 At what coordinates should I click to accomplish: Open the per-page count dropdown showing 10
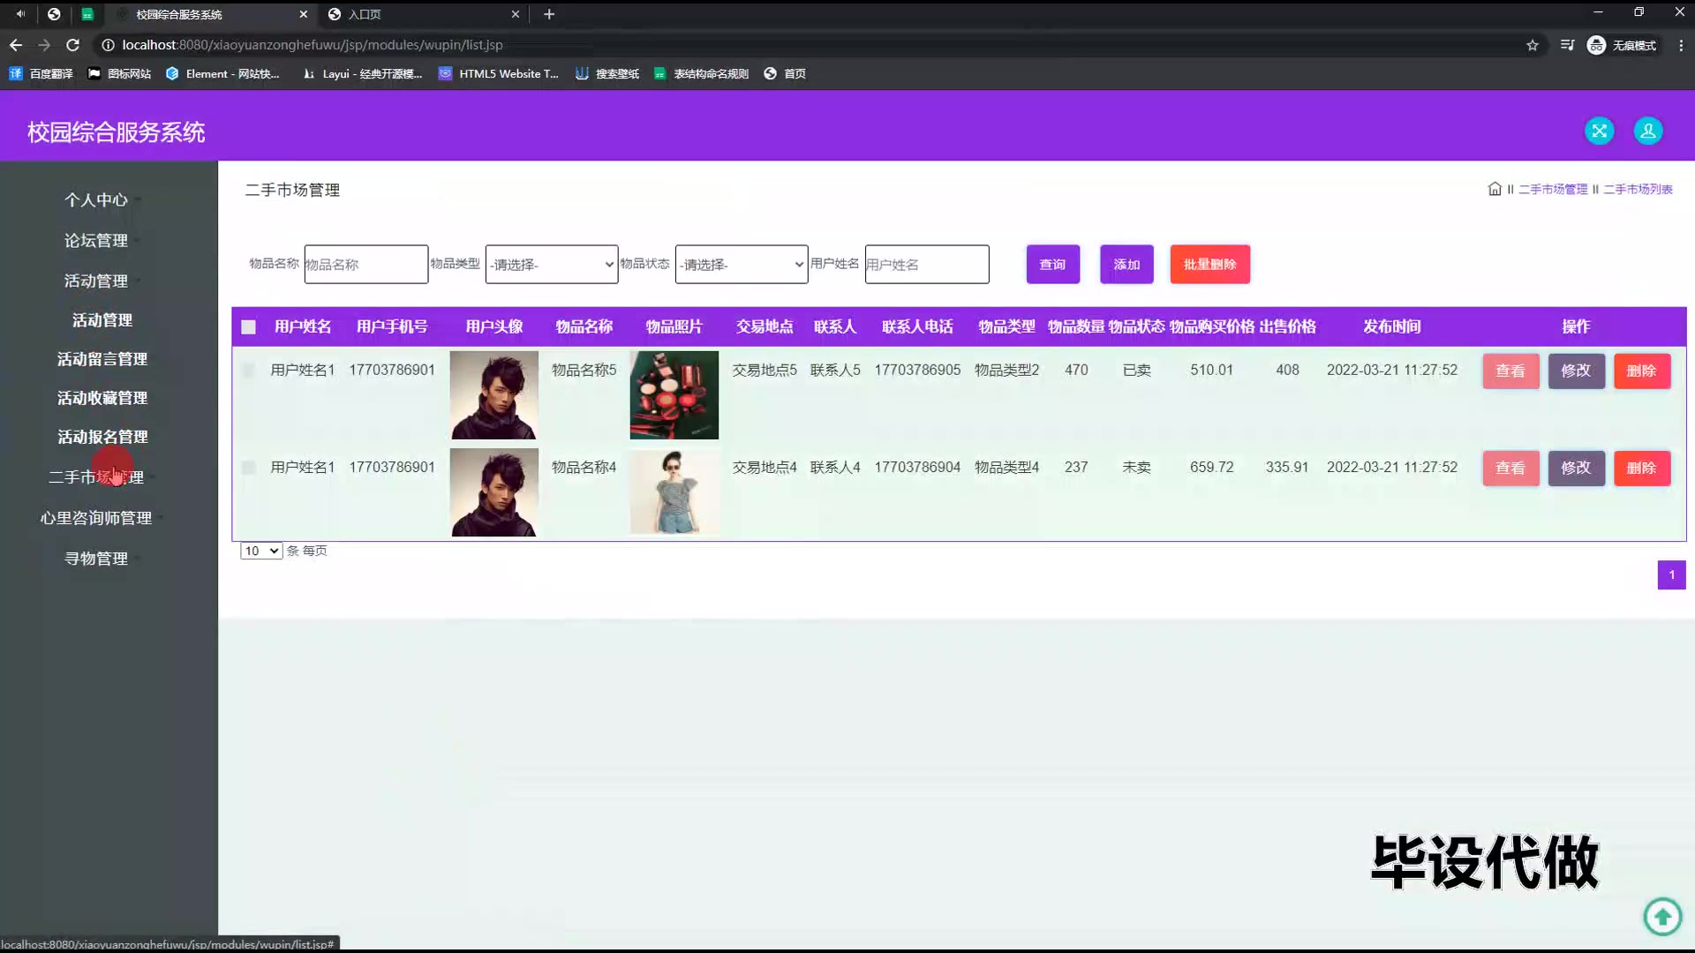coord(260,551)
